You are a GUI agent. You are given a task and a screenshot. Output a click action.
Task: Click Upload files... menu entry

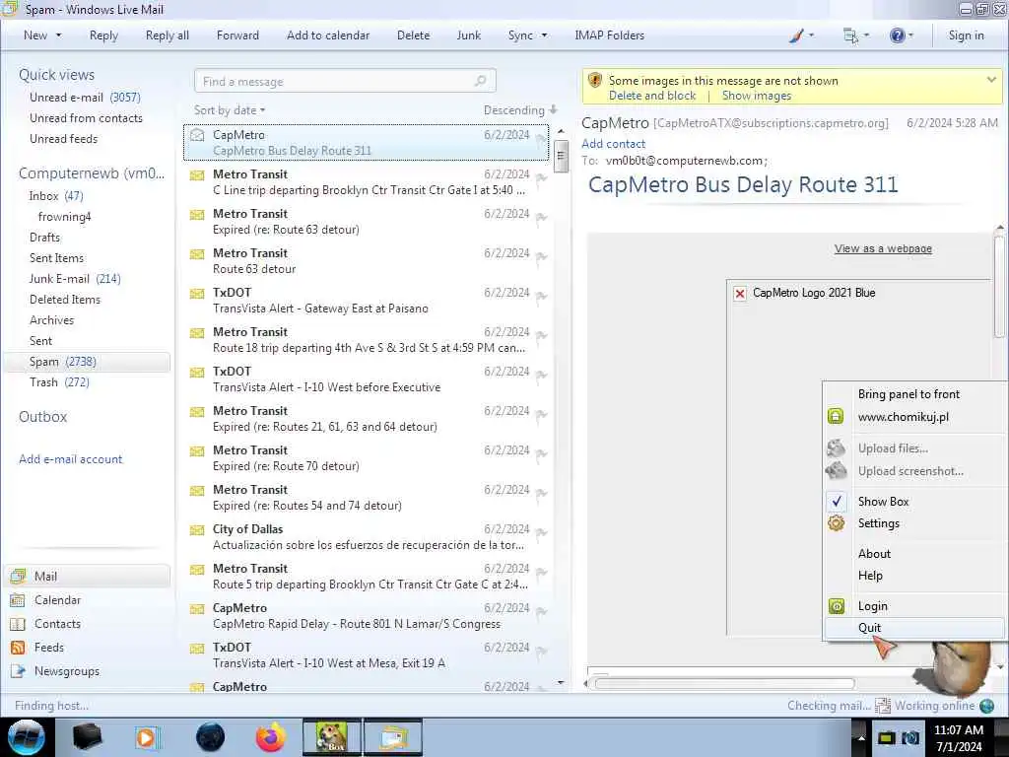pos(893,448)
